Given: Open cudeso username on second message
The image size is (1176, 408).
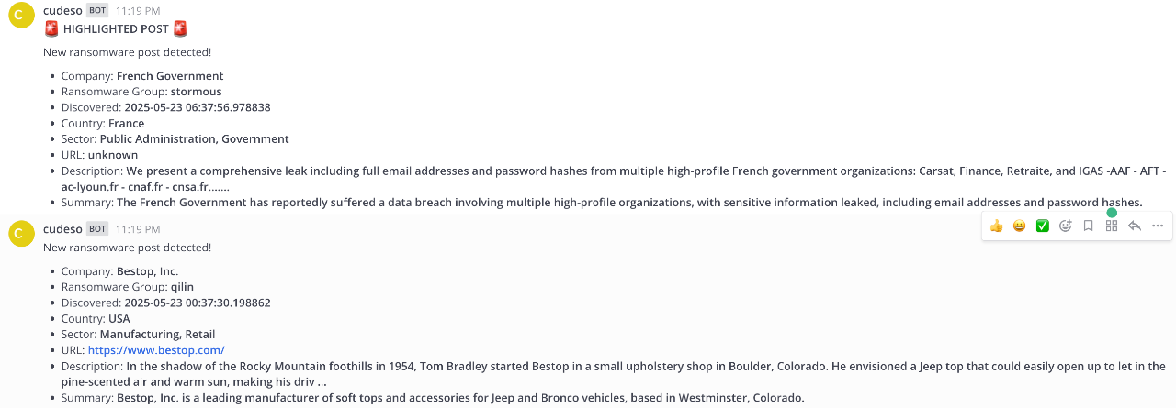Looking at the screenshot, I should click(x=62, y=228).
